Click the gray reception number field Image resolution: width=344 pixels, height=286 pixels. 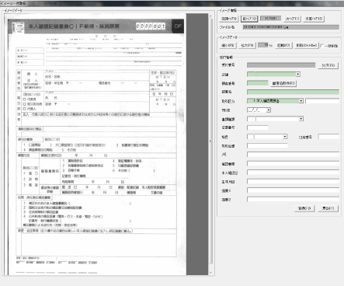(x=281, y=65)
